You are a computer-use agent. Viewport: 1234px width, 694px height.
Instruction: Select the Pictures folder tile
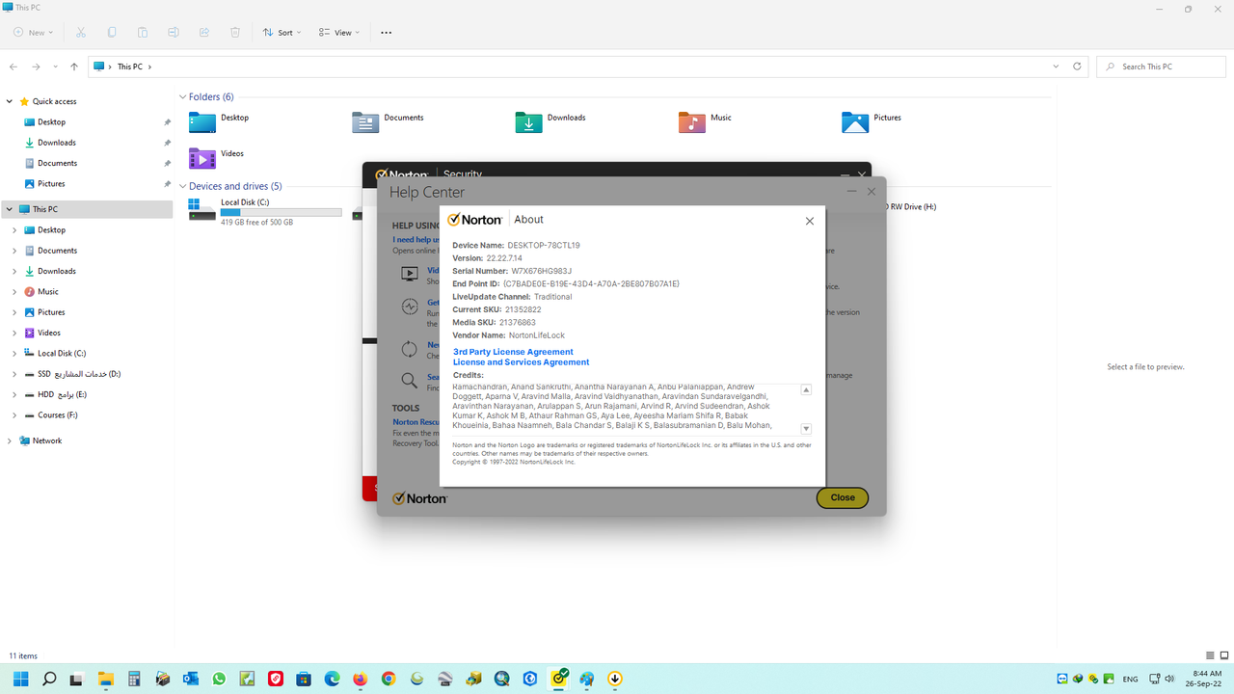click(872, 122)
